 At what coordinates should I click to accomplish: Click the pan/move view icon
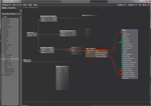(x=143, y=5)
